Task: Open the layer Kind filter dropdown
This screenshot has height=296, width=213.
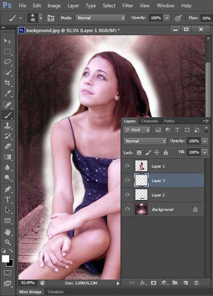Action: pyautogui.click(x=137, y=130)
